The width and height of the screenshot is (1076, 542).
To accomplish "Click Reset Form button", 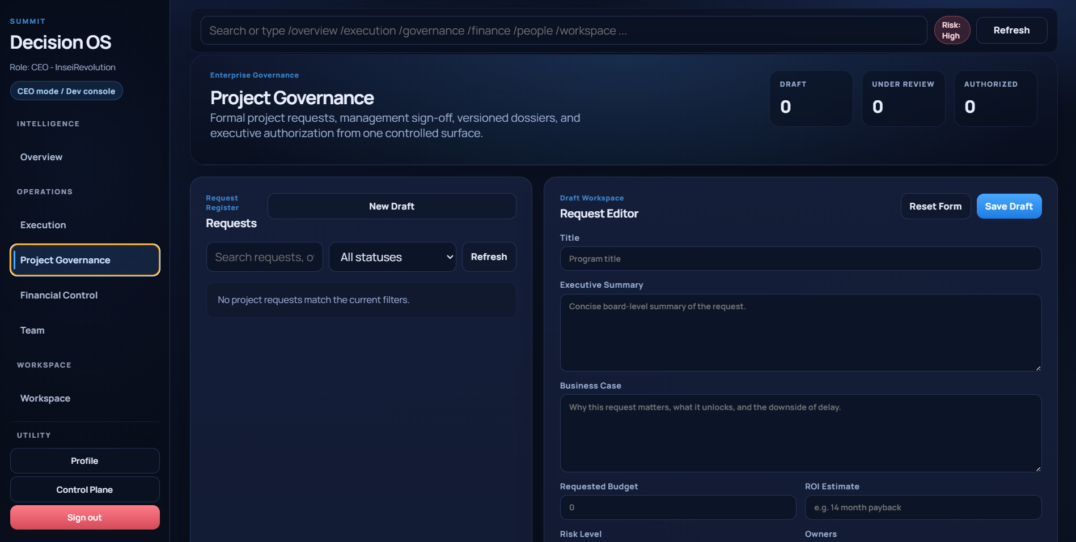I will click(935, 206).
